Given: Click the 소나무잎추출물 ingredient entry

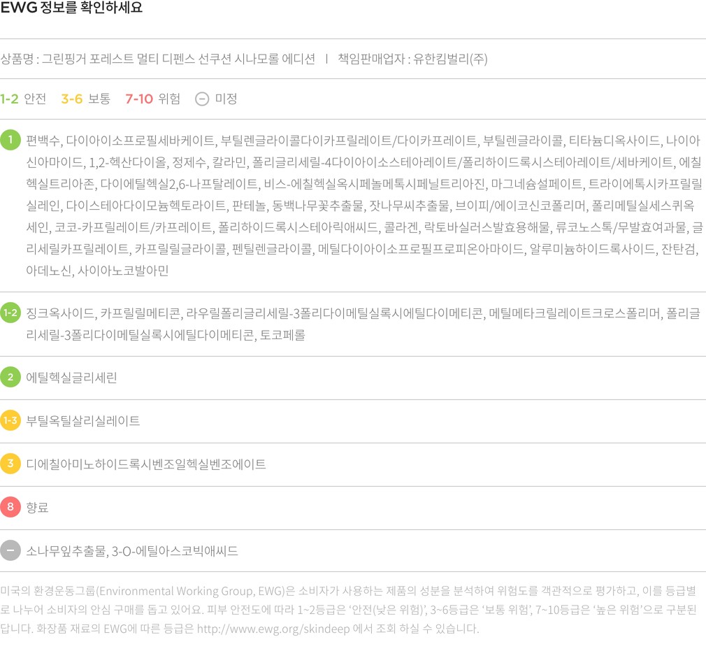Looking at the screenshot, I should (66, 551).
